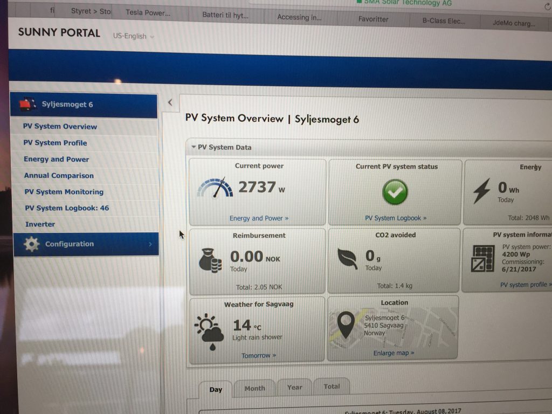Click the Light rain shower text

tap(257, 337)
